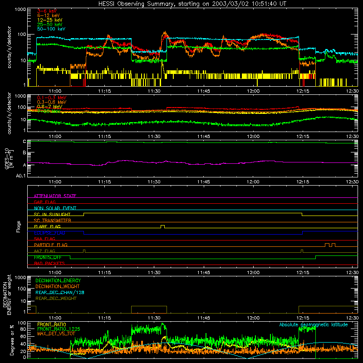Click the 'ATTENUATOR STATE' flag label
The width and height of the screenshot is (363, 363).
coord(55,196)
